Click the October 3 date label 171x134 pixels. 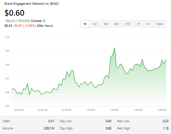(x=38, y=21)
